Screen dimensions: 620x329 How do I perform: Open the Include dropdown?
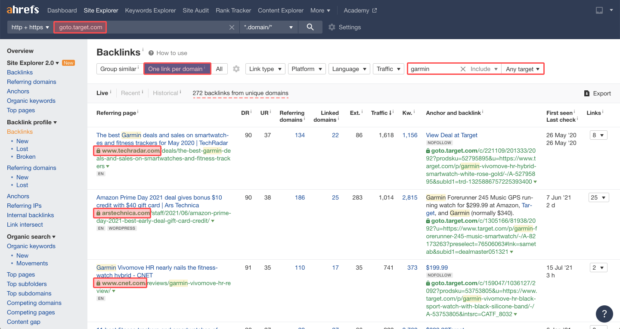pyautogui.click(x=484, y=69)
